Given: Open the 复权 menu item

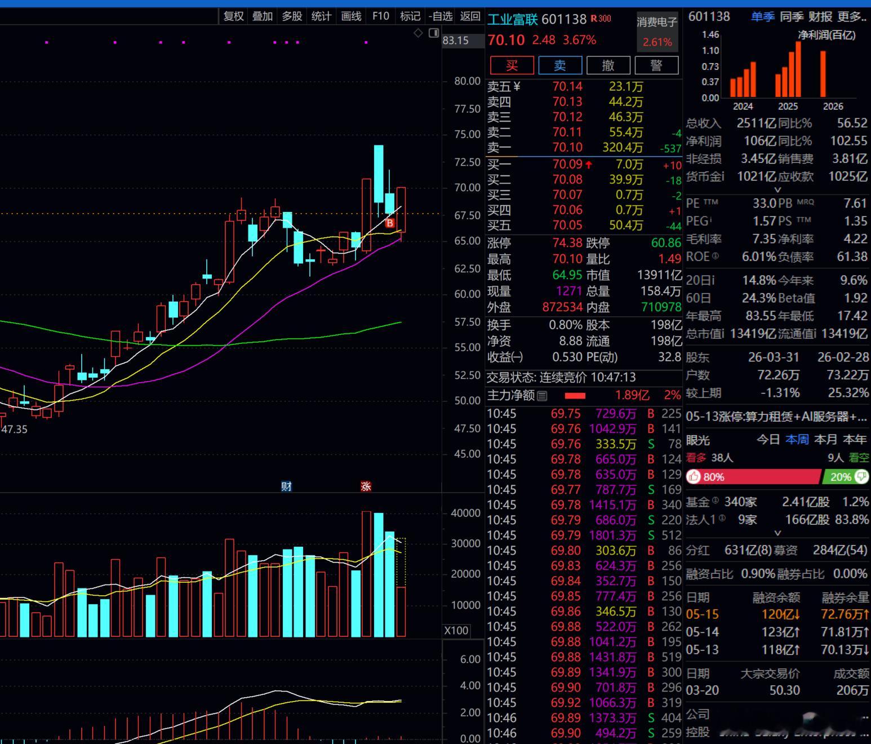Looking at the screenshot, I should (234, 16).
